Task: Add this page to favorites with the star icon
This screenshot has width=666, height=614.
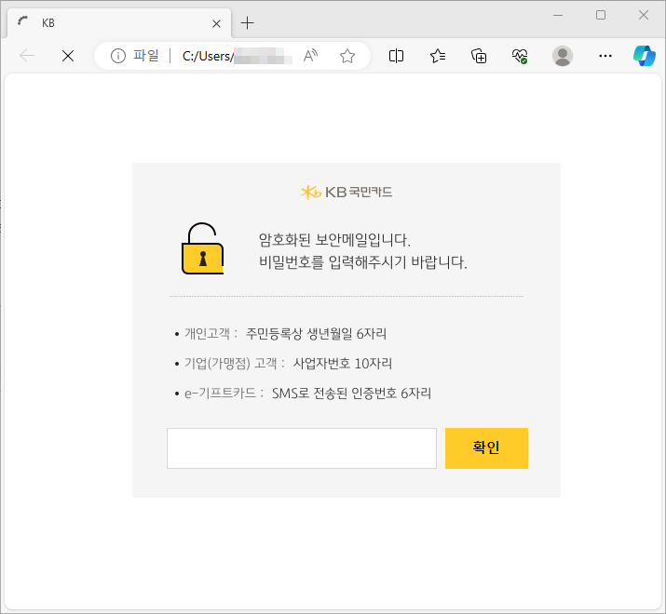Action: tap(347, 56)
